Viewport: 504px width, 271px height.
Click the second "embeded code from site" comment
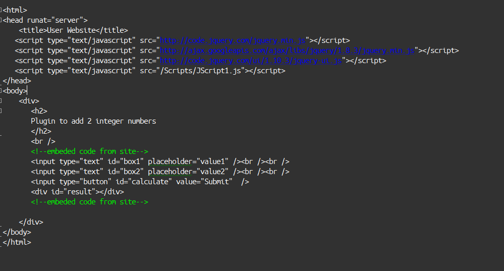tap(89, 202)
